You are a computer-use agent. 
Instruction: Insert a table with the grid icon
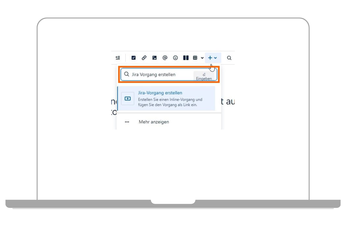(x=195, y=57)
